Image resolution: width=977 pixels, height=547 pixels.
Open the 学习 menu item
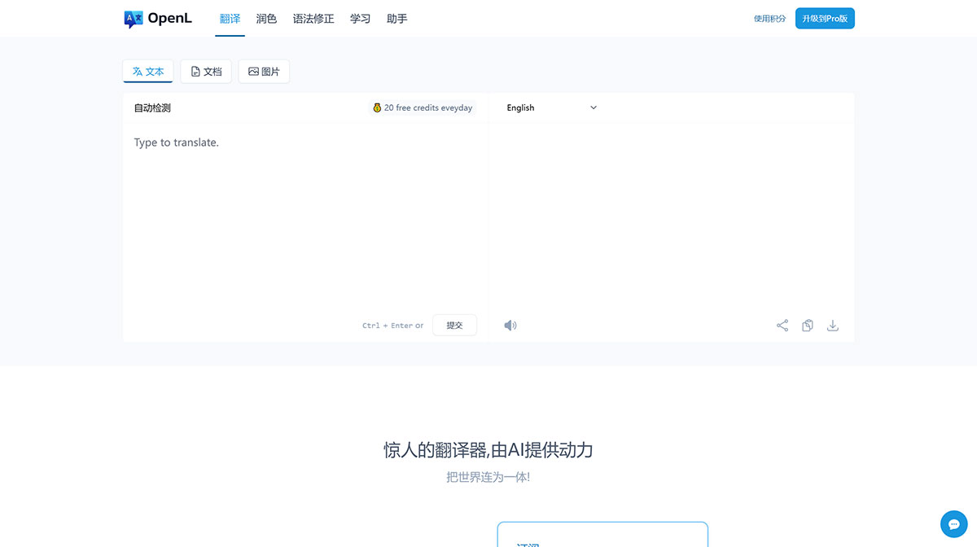tap(360, 18)
